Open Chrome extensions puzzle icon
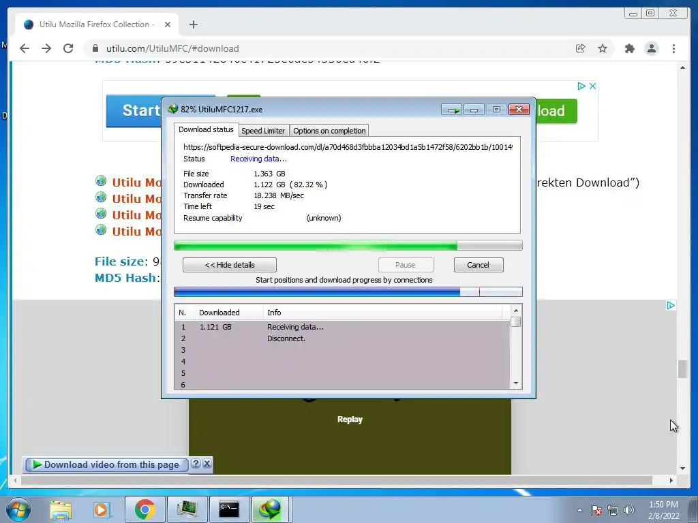This screenshot has height=523, width=698. coord(629,48)
